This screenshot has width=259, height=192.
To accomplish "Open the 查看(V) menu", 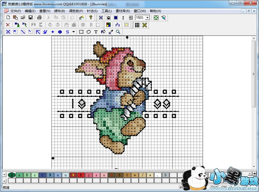I will coord(45,11).
